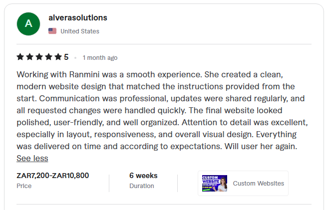Select the fourth rating star

coord(49,57)
